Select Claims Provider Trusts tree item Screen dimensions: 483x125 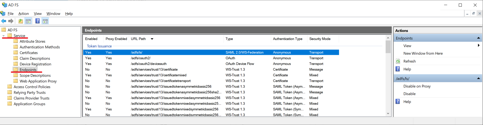[x=32, y=98]
